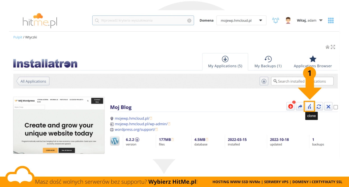Click the Wtyczki breadcrumb text
This screenshot has height=187, width=349.
click(x=31, y=37)
